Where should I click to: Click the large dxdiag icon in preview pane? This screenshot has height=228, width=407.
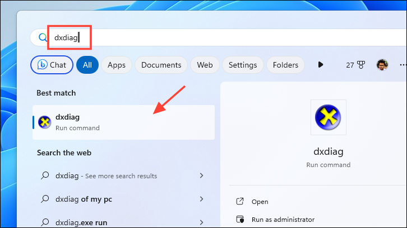(x=328, y=117)
